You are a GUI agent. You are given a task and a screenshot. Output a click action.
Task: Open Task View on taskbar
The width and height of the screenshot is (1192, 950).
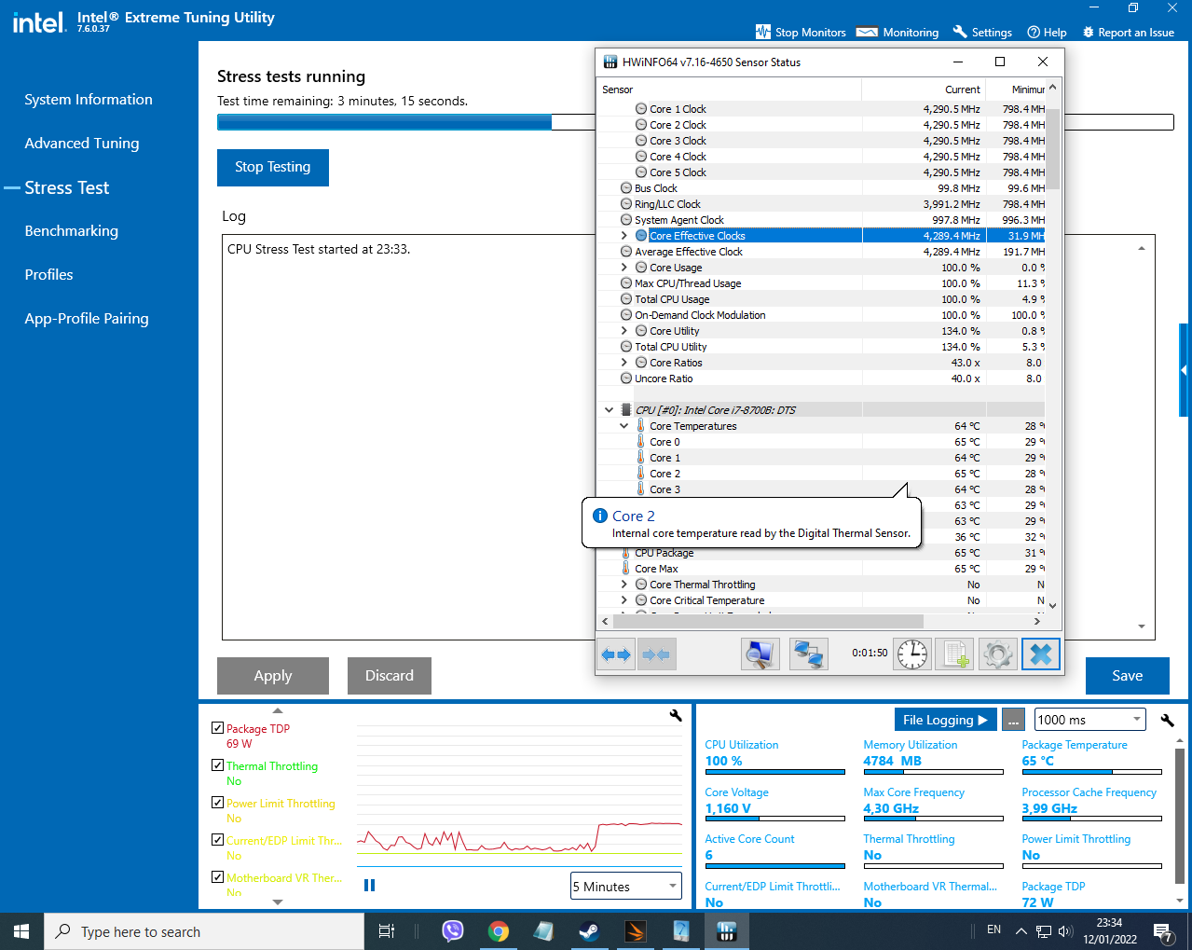coord(386,931)
